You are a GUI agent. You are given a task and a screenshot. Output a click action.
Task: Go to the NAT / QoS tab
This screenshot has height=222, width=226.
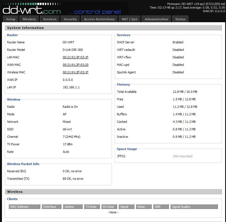click(130, 19)
